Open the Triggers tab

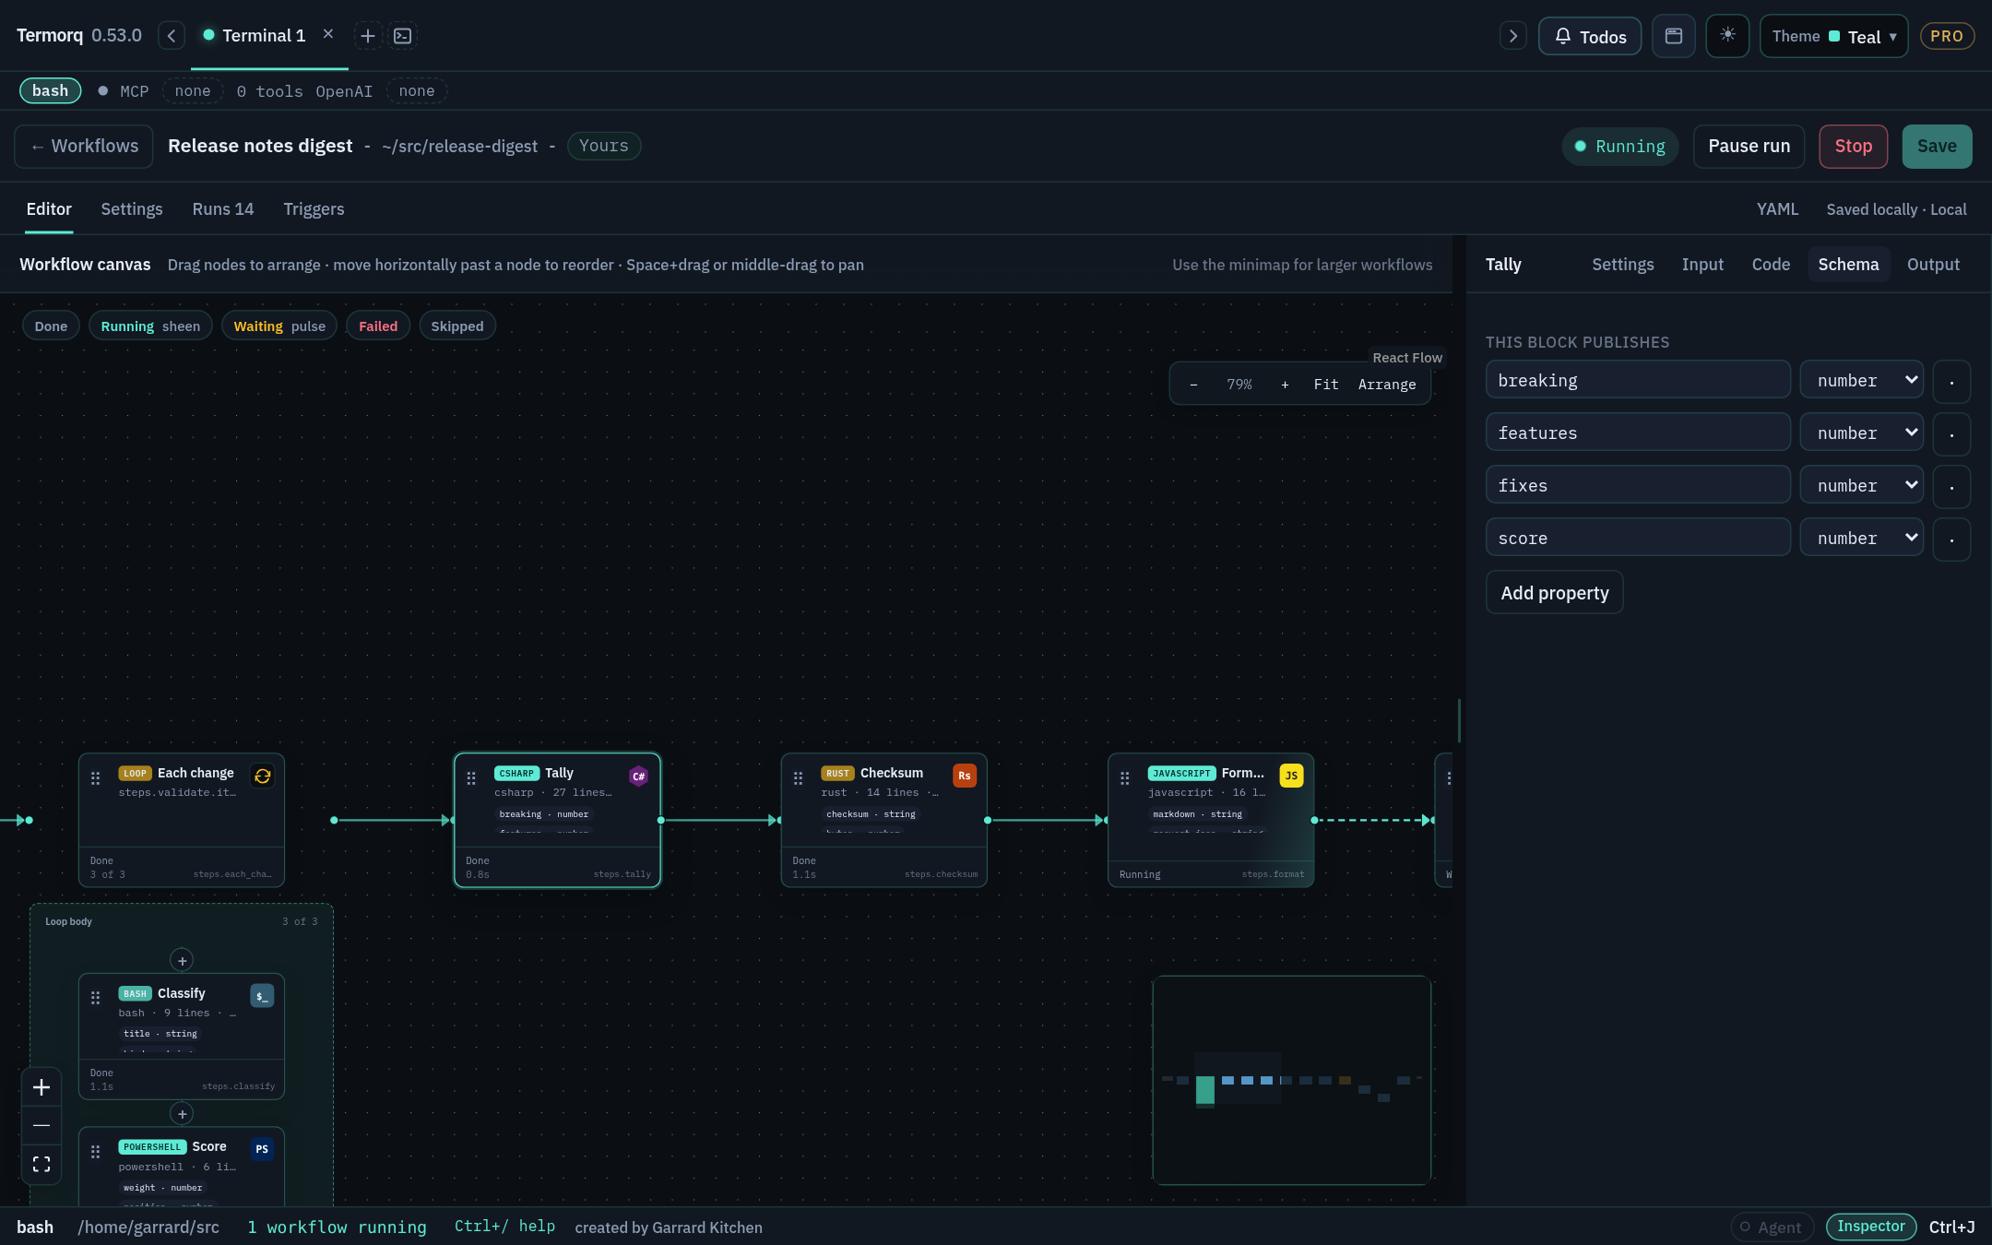tap(314, 209)
